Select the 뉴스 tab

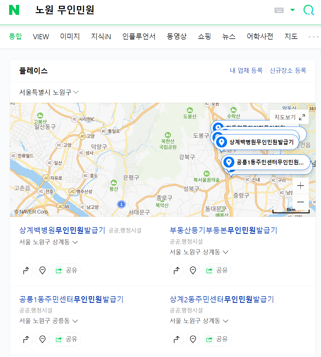[229, 36]
